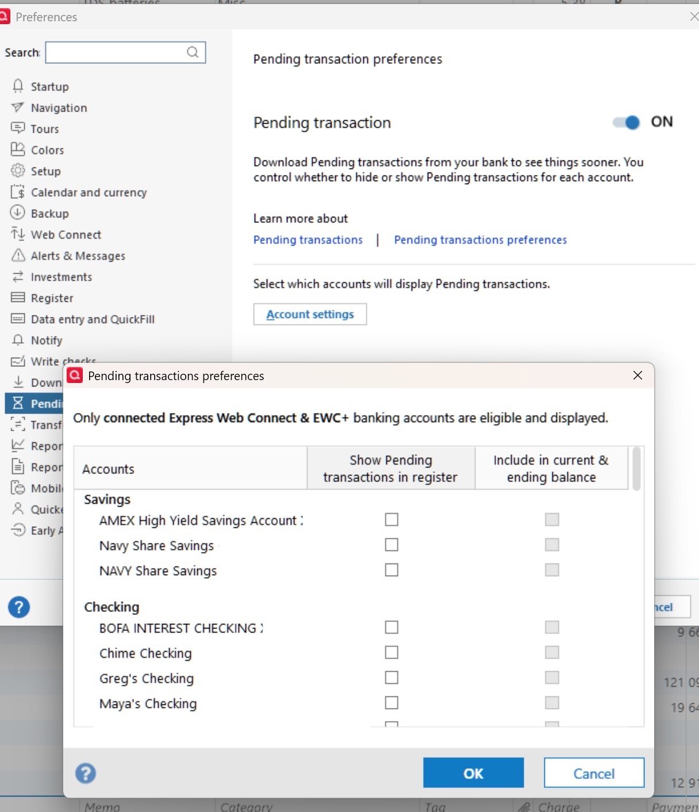The height and width of the screenshot is (812, 699).
Task: Click the help icon in Pending transactions dialog
Action: tap(86, 773)
